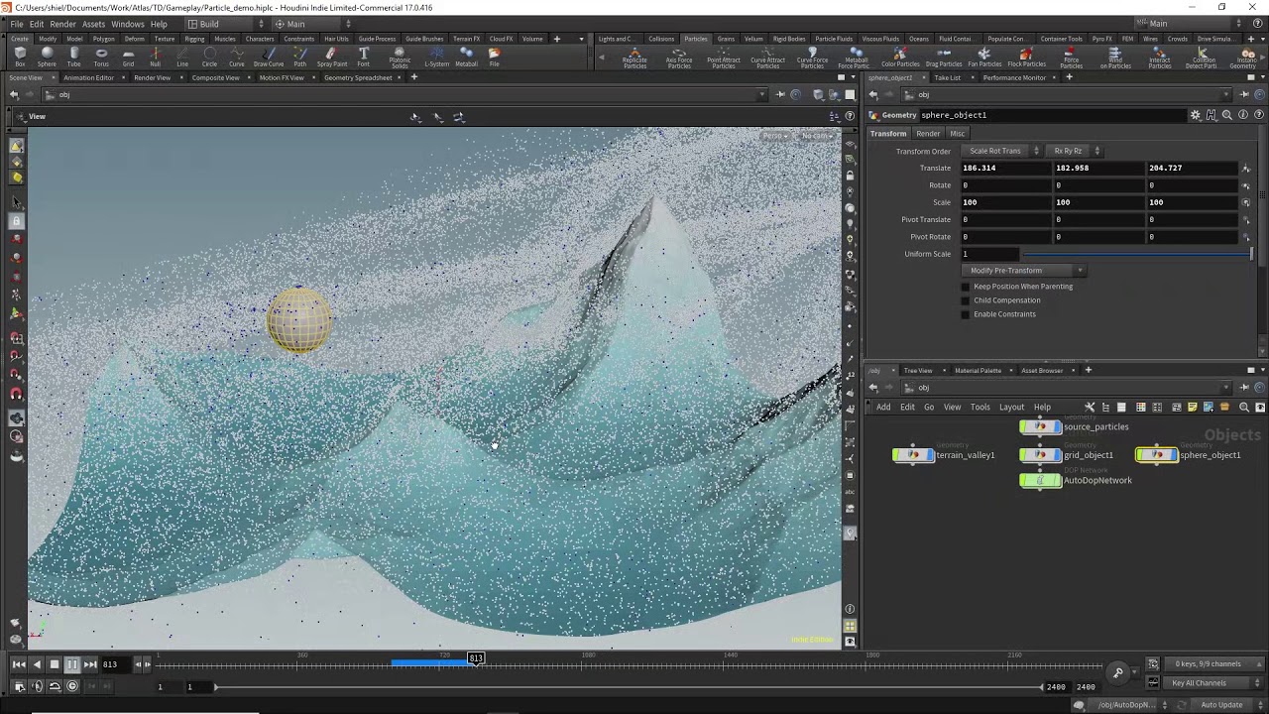Toggle display flag on grid_object1 node
Image resolution: width=1269 pixels, height=714 pixels.
coord(1056,455)
